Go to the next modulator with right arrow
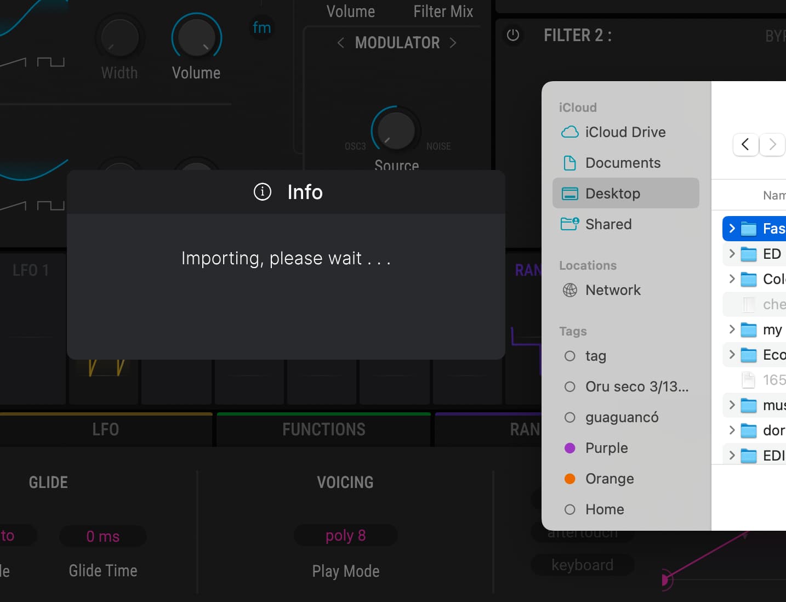 point(453,43)
